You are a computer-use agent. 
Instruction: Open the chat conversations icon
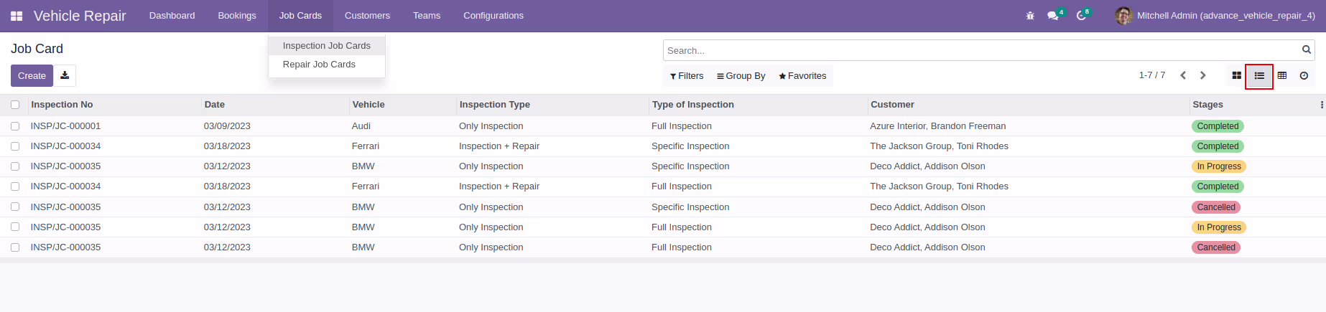tap(1053, 16)
